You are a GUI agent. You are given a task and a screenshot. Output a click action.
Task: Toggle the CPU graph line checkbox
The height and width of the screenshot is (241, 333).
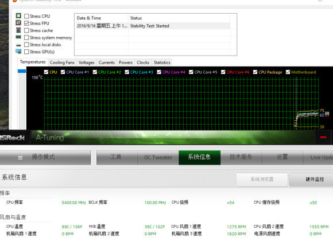click(x=46, y=72)
